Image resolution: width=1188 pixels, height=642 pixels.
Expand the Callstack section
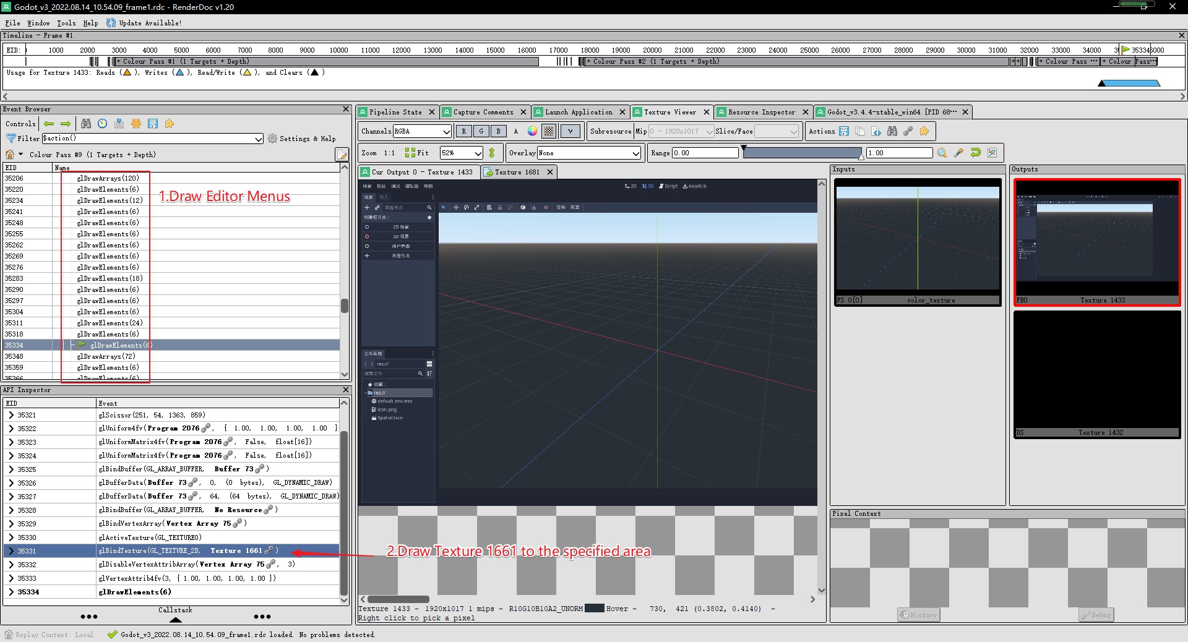[175, 620]
